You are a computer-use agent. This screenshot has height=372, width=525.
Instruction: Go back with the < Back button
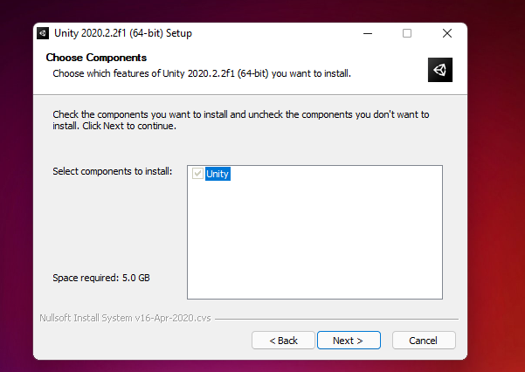click(x=283, y=341)
